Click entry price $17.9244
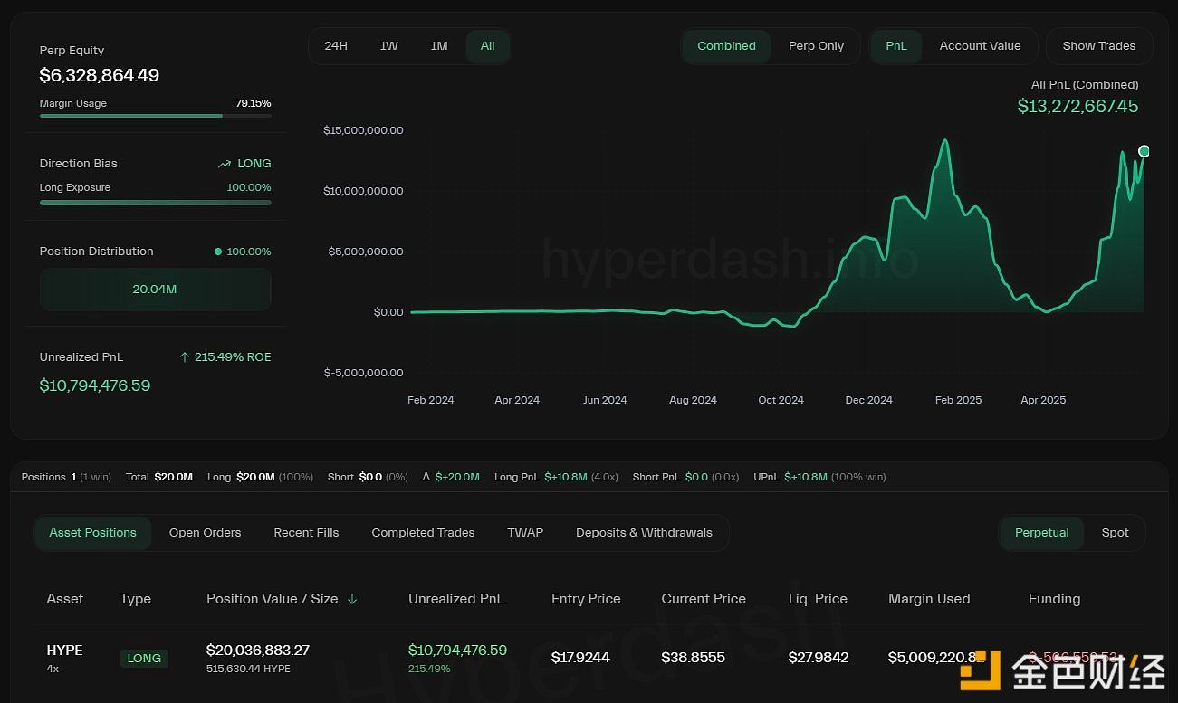This screenshot has height=703, width=1178. [x=580, y=658]
